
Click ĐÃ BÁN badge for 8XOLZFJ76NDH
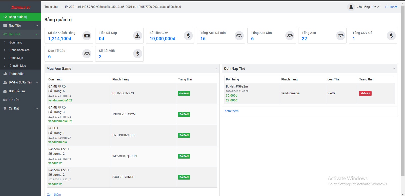[184, 177]
